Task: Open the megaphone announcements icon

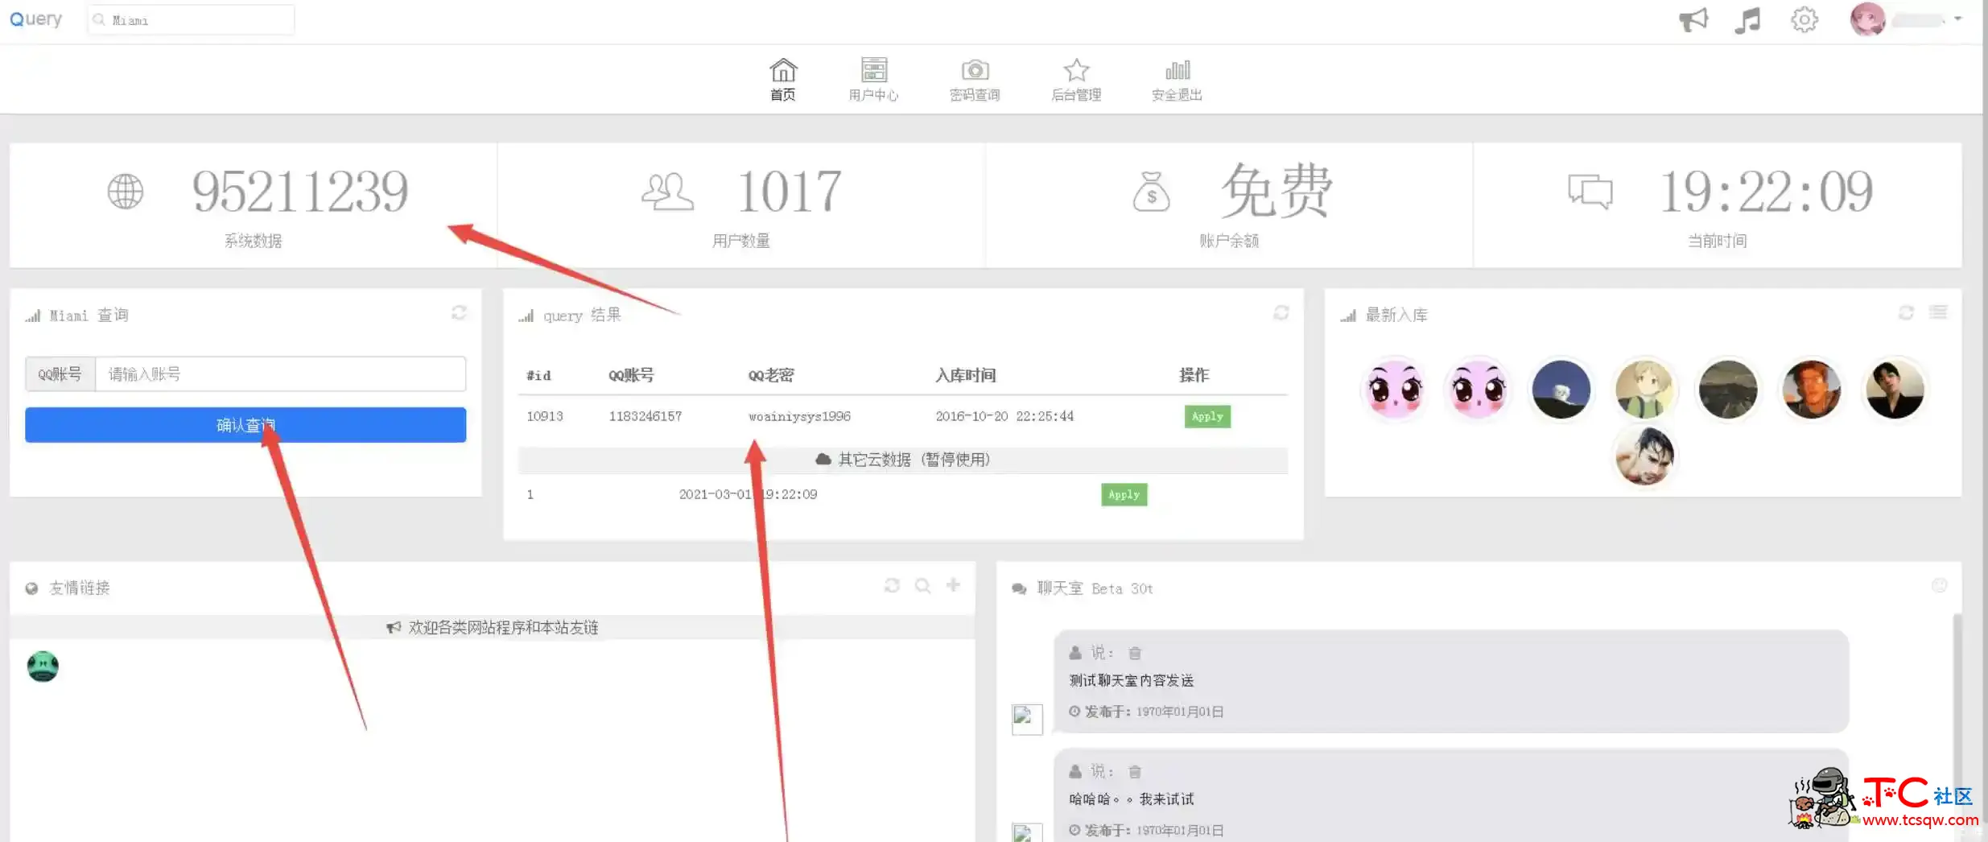Action: tap(1693, 19)
